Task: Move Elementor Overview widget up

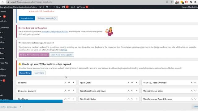Action: point(65,91)
